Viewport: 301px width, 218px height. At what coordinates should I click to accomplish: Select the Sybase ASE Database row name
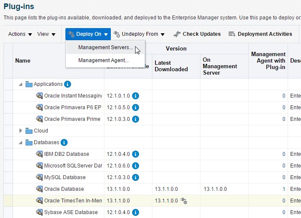(x=71, y=212)
